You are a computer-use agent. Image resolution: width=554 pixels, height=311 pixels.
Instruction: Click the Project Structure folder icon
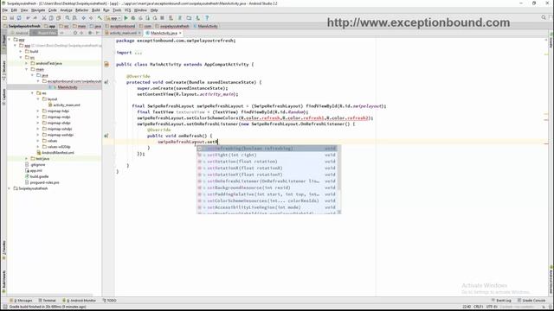point(189,17)
